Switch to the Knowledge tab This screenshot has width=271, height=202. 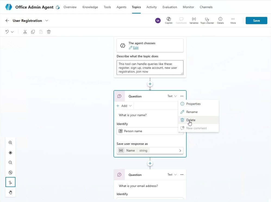[x=90, y=7]
